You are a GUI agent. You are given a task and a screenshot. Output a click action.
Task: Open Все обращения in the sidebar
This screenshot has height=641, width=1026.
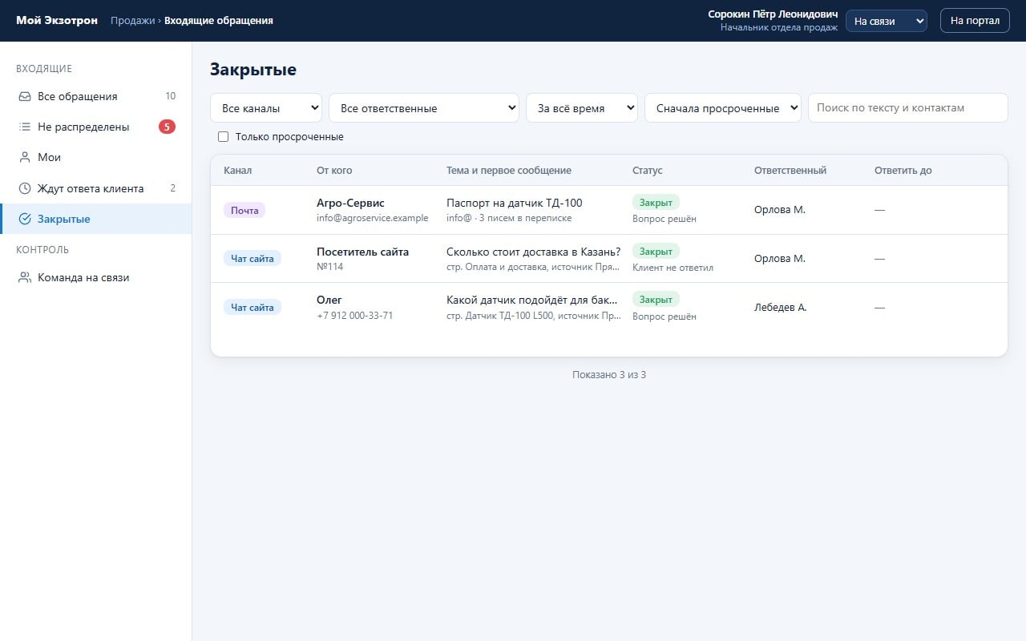click(x=96, y=96)
